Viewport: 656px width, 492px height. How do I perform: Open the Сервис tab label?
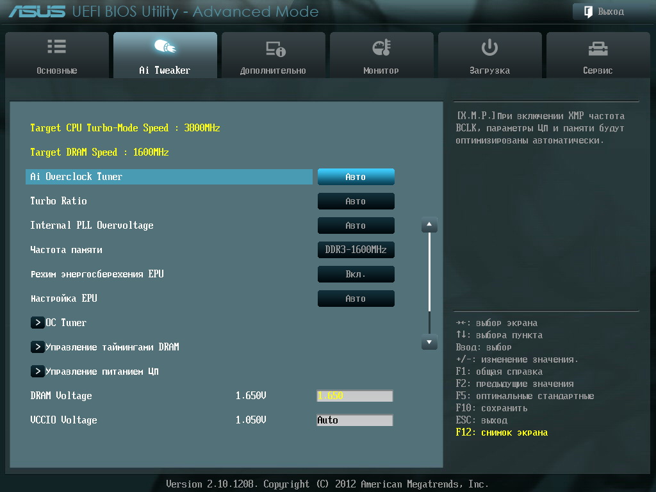[x=598, y=70]
